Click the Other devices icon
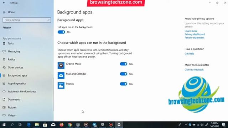Screen dimensions: 228x128 click(x=4, y=67)
